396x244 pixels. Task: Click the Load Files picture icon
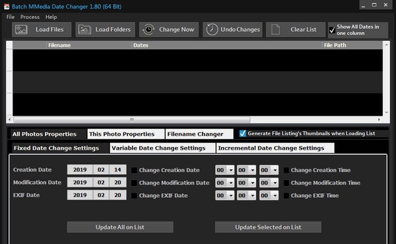tap(21, 30)
